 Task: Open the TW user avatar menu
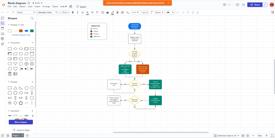272,5
